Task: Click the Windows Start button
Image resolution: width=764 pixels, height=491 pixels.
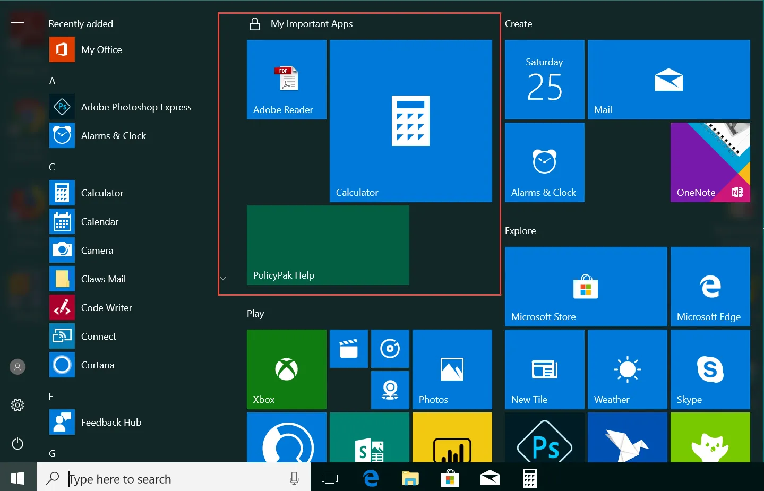Action: point(18,478)
